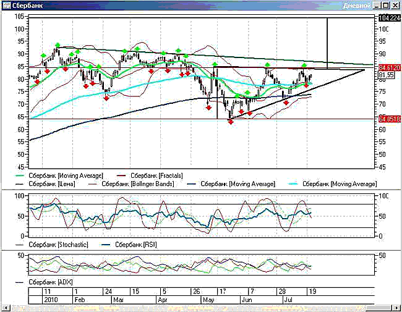The height and width of the screenshot is (312, 402).
Task: Click the highest green fractal arrow near 93
Action: pos(58,45)
